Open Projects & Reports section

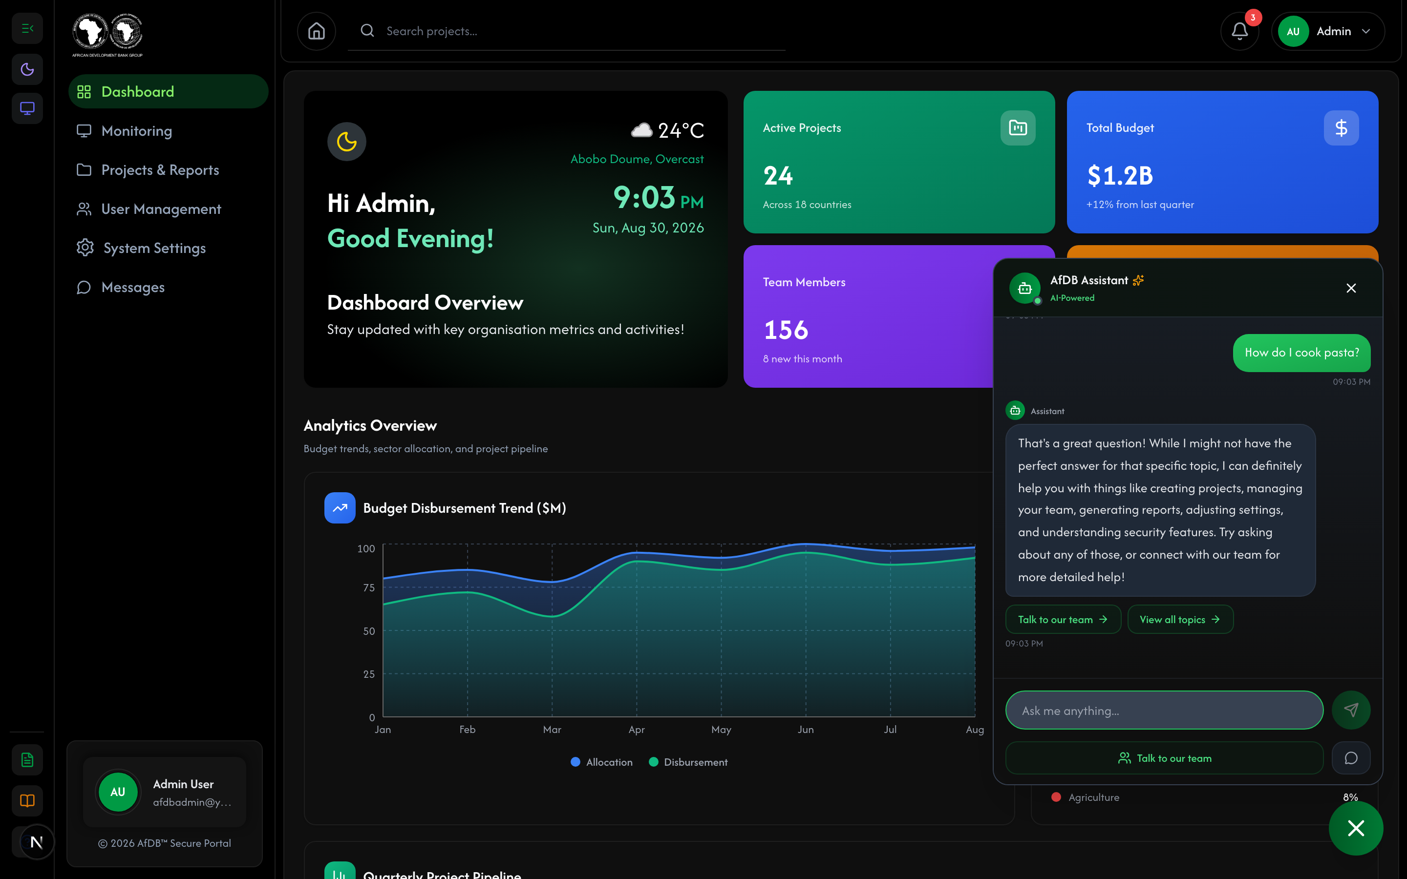click(x=168, y=170)
